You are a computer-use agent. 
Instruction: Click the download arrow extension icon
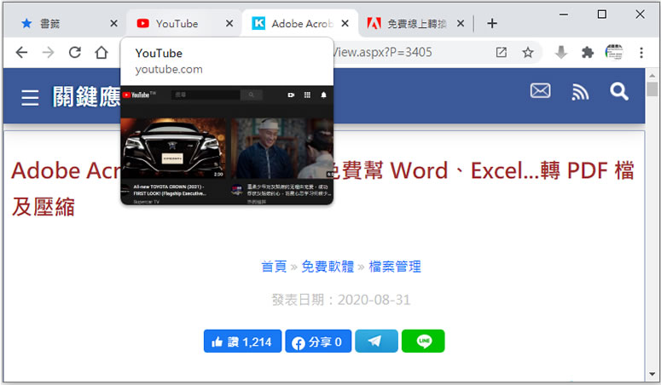pos(560,53)
